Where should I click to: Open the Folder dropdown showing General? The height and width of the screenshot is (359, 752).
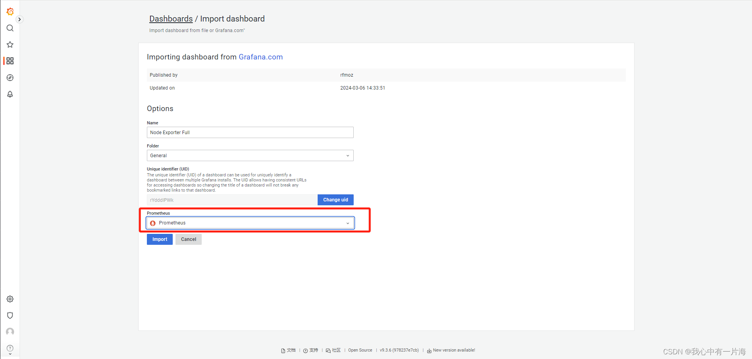[x=250, y=156]
